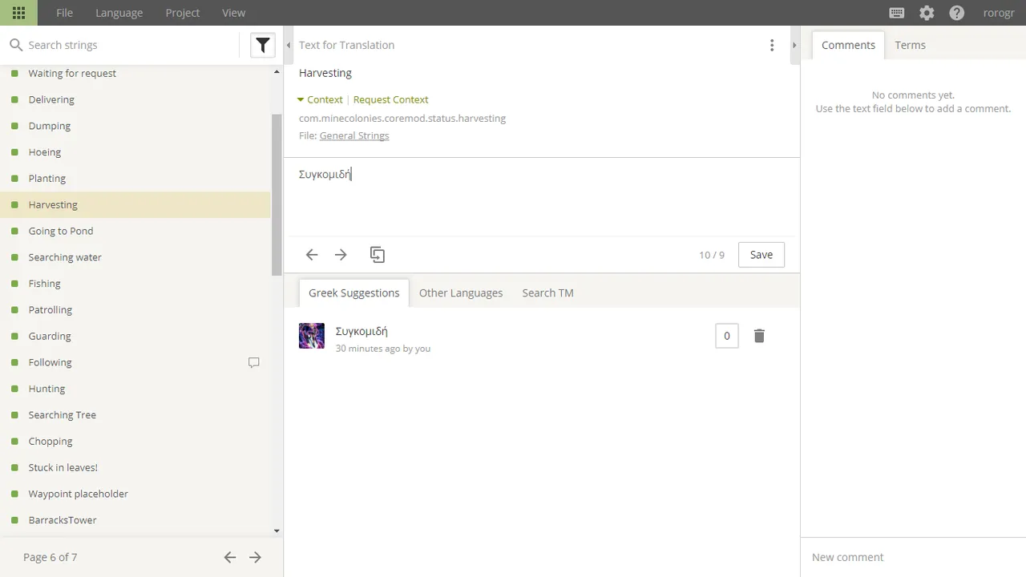1026x577 pixels.
Task: Go to next page of strings
Action: tap(255, 557)
